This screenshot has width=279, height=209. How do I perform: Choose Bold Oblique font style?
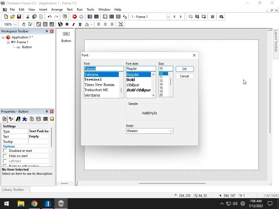pyautogui.click(x=139, y=90)
